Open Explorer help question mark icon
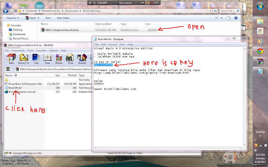The width and height of the screenshot is (268, 167). 236,18
